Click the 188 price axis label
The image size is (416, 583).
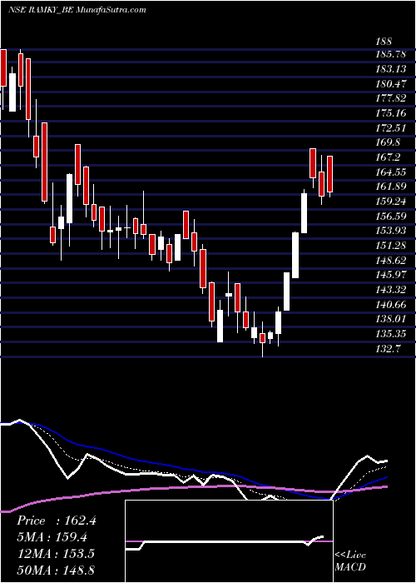(x=384, y=42)
